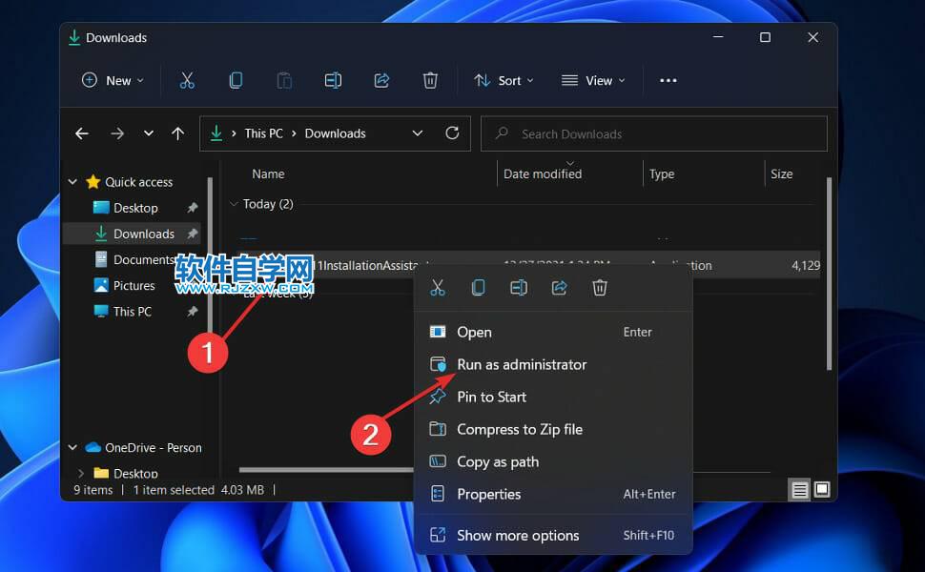Click the Cut icon in the top toolbar

pos(187,80)
